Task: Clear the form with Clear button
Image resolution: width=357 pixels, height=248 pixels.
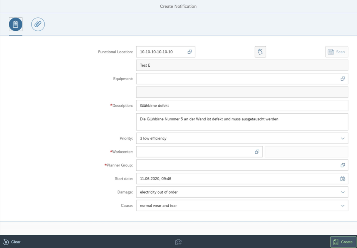Action: [12, 242]
